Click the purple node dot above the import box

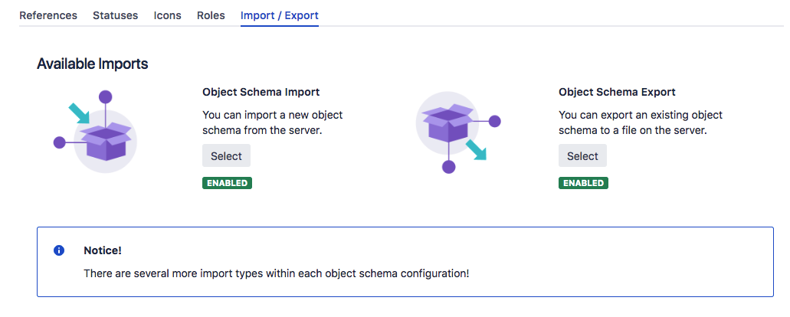click(105, 96)
